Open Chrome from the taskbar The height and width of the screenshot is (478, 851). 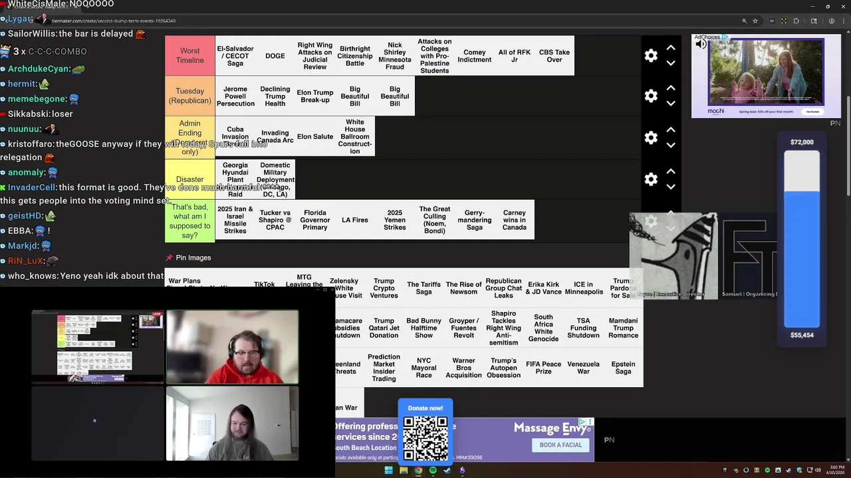(418, 471)
